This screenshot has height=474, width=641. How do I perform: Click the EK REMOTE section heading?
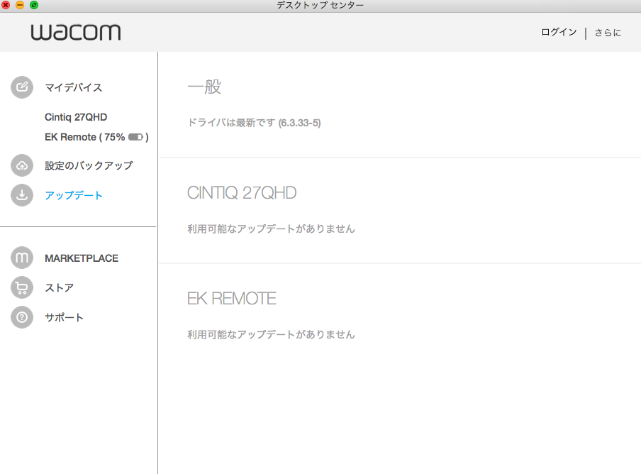click(x=232, y=299)
